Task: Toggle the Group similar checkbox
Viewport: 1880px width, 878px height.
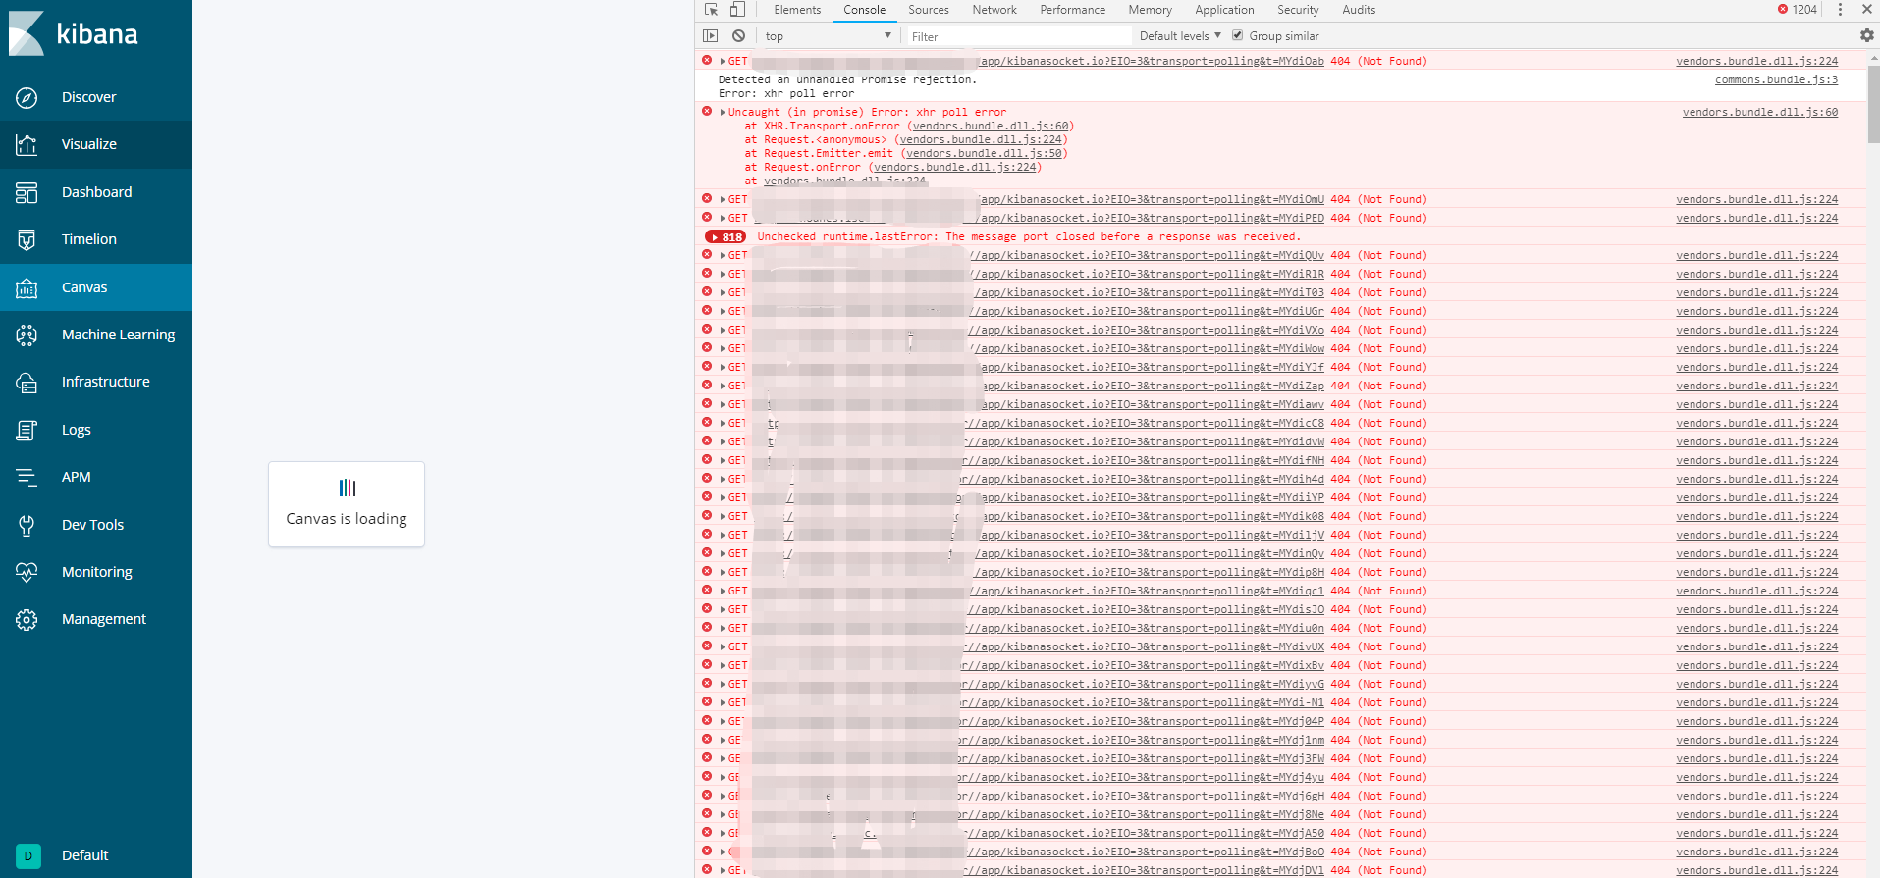Action: pos(1237,35)
